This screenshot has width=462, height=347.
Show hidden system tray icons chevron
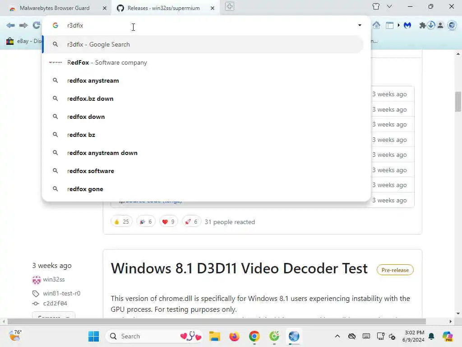(x=337, y=336)
